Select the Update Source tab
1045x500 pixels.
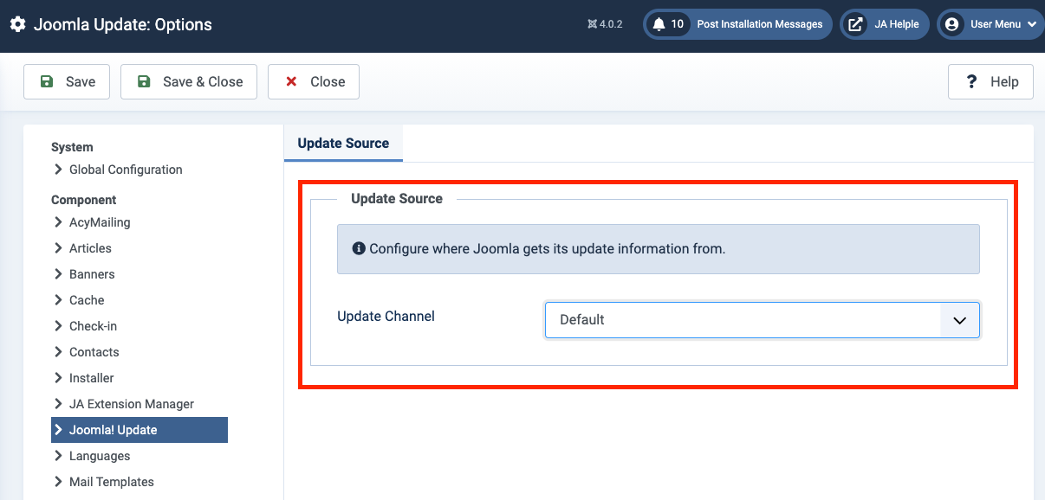[343, 143]
